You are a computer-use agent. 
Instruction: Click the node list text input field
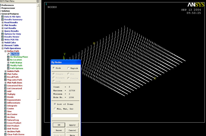[65, 115]
